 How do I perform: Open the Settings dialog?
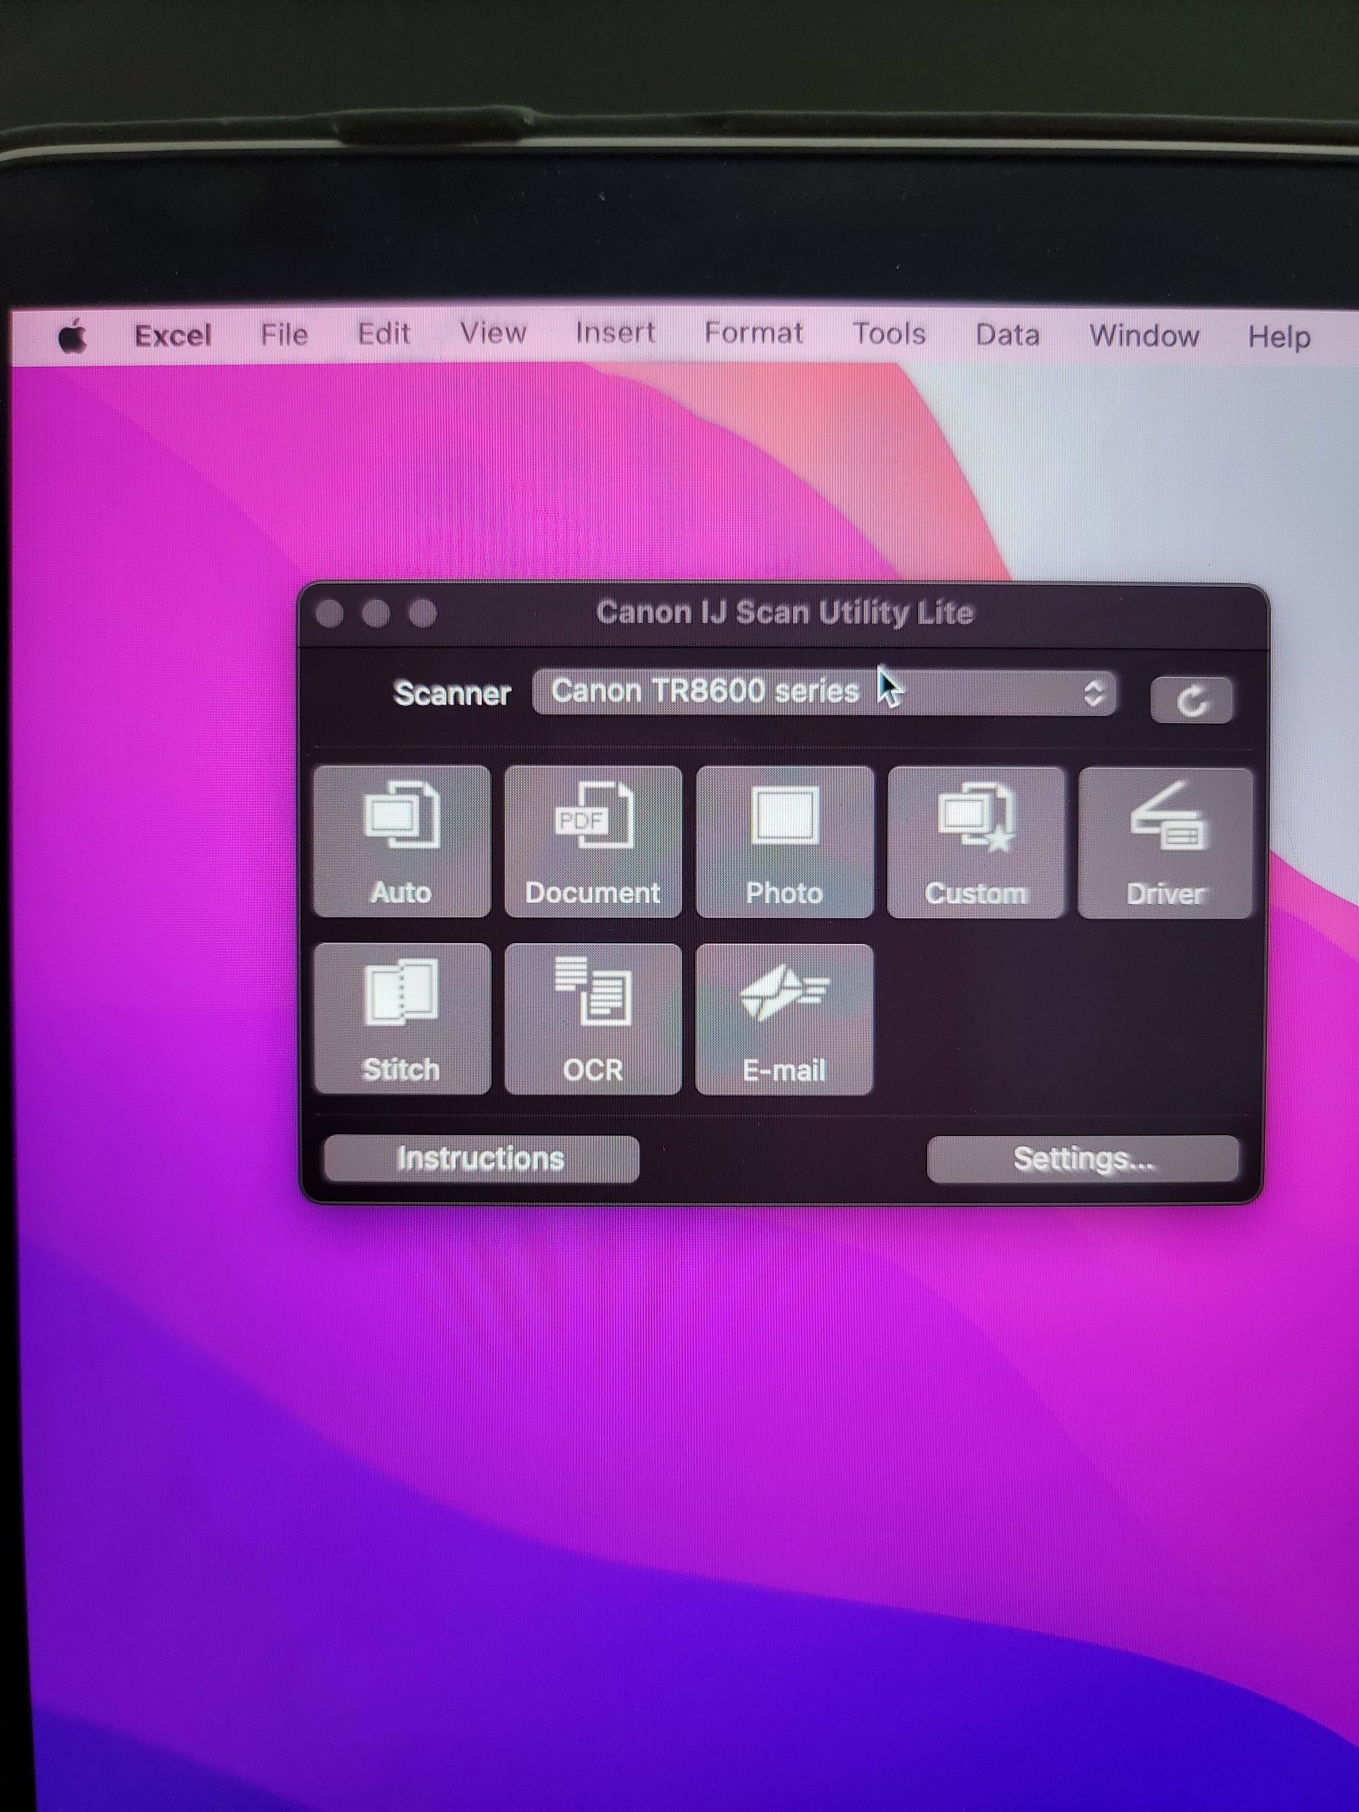(x=1082, y=1158)
